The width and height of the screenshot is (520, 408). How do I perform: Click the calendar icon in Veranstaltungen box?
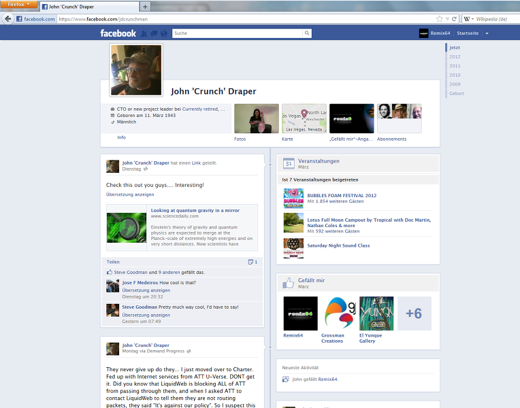(289, 163)
